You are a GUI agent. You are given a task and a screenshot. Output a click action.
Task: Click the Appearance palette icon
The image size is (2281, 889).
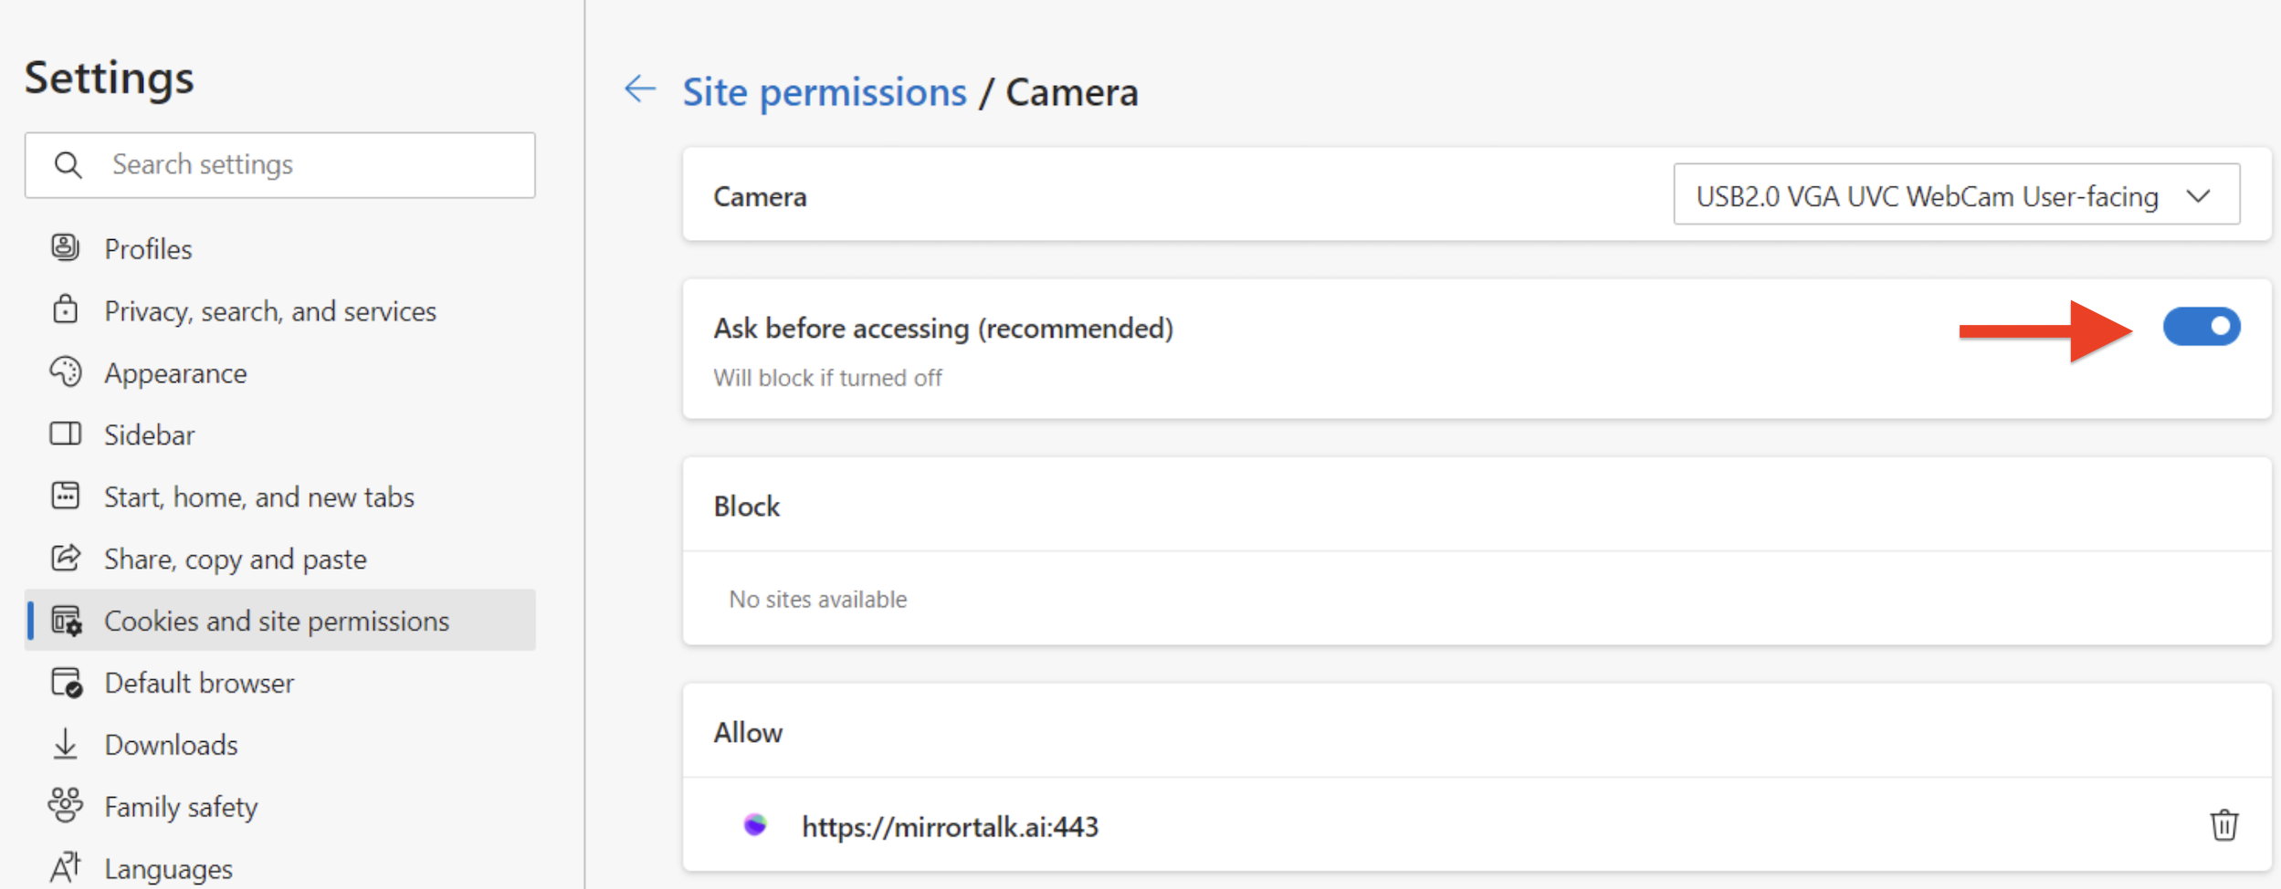65,371
